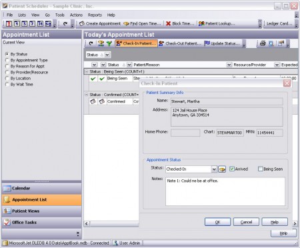Open Patient Views navigation pane
The height and width of the screenshot is (248, 300).
pyautogui.click(x=41, y=211)
